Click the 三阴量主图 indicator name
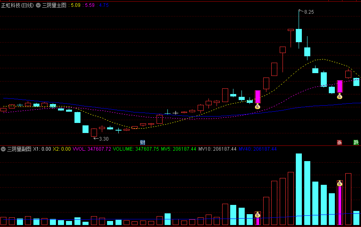This screenshot has width=361, height=227. point(54,5)
